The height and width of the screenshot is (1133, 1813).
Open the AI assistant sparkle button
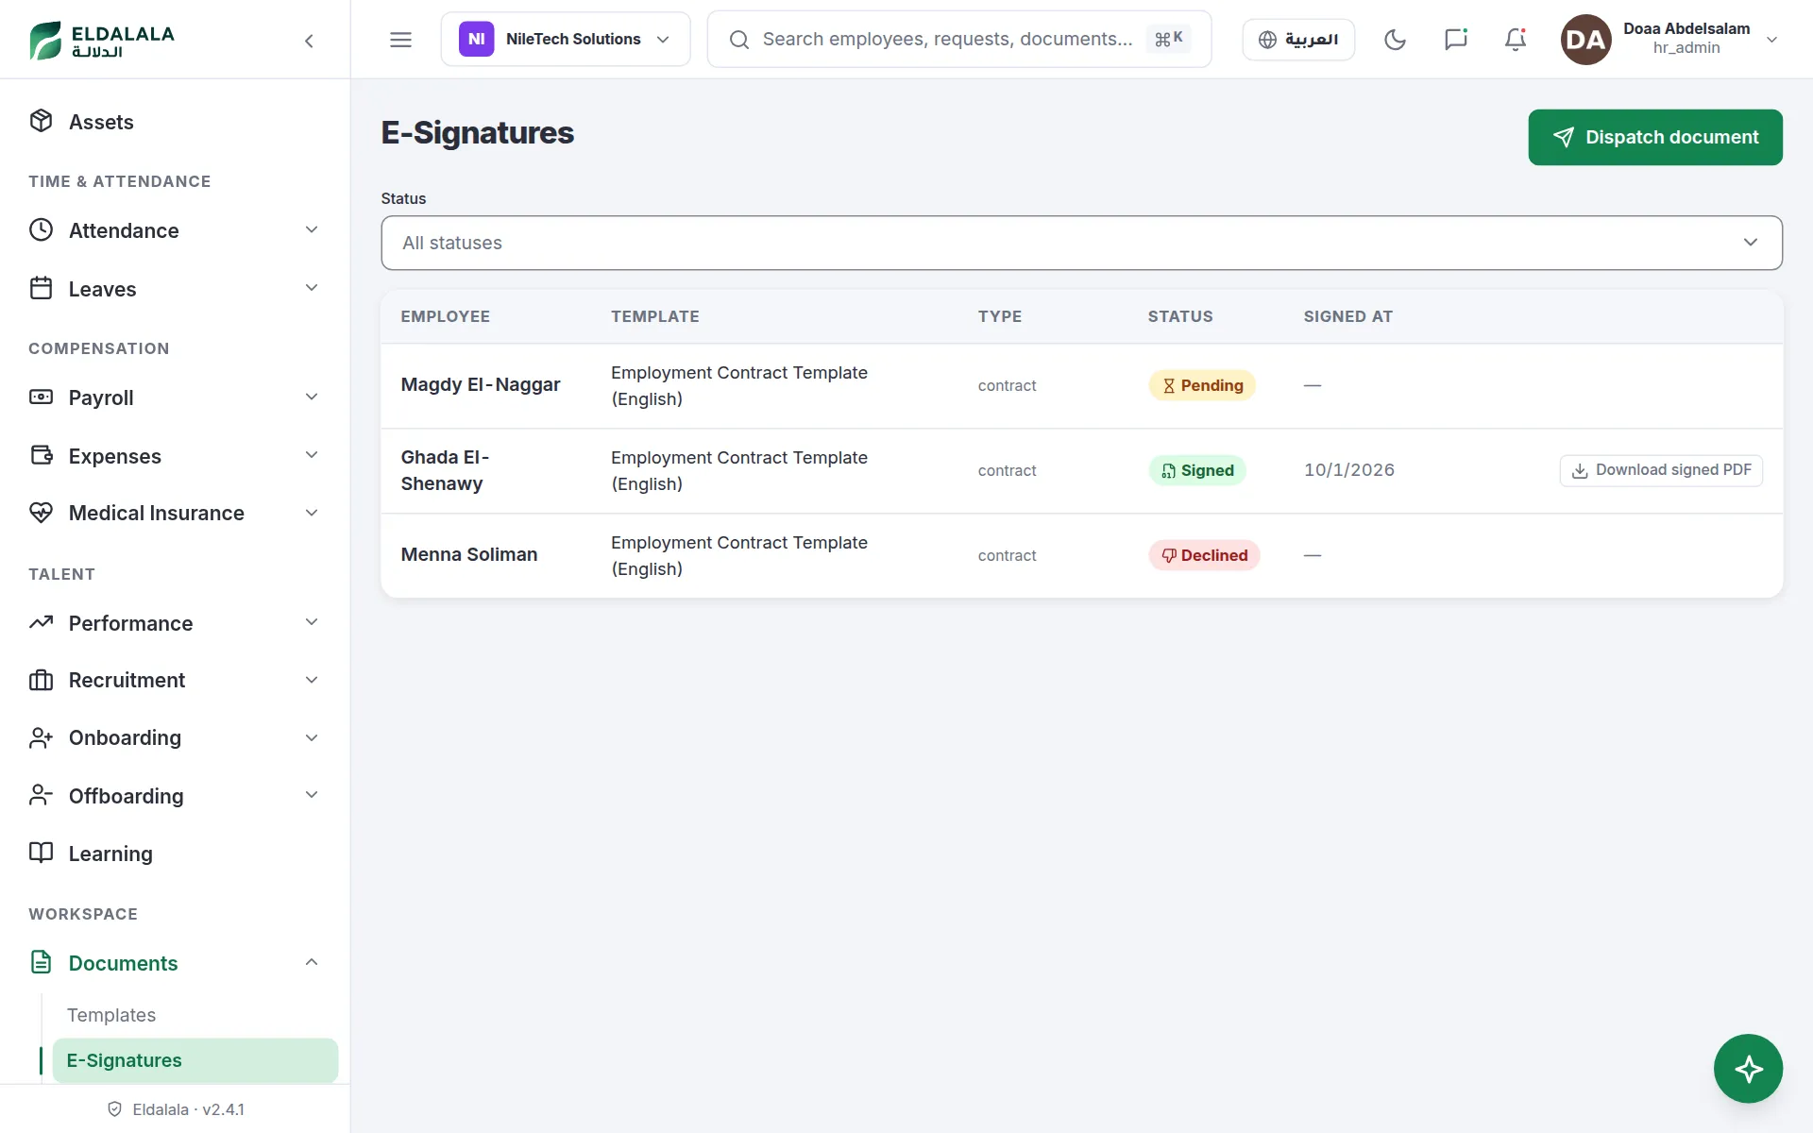[1748, 1069]
